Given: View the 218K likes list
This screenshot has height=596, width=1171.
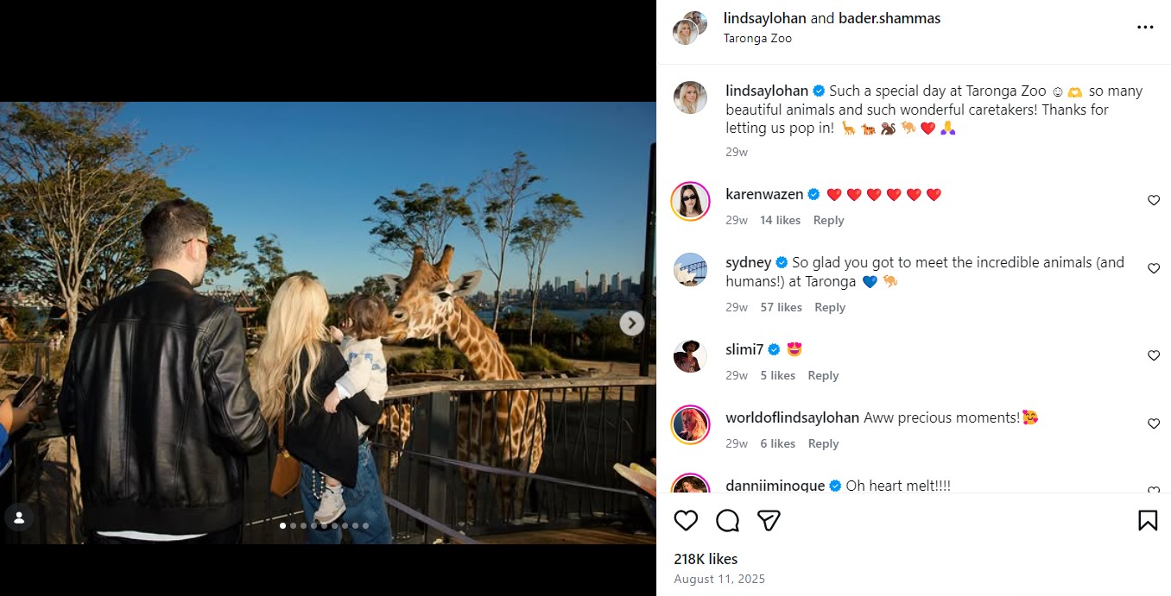Looking at the screenshot, I should (x=706, y=559).
